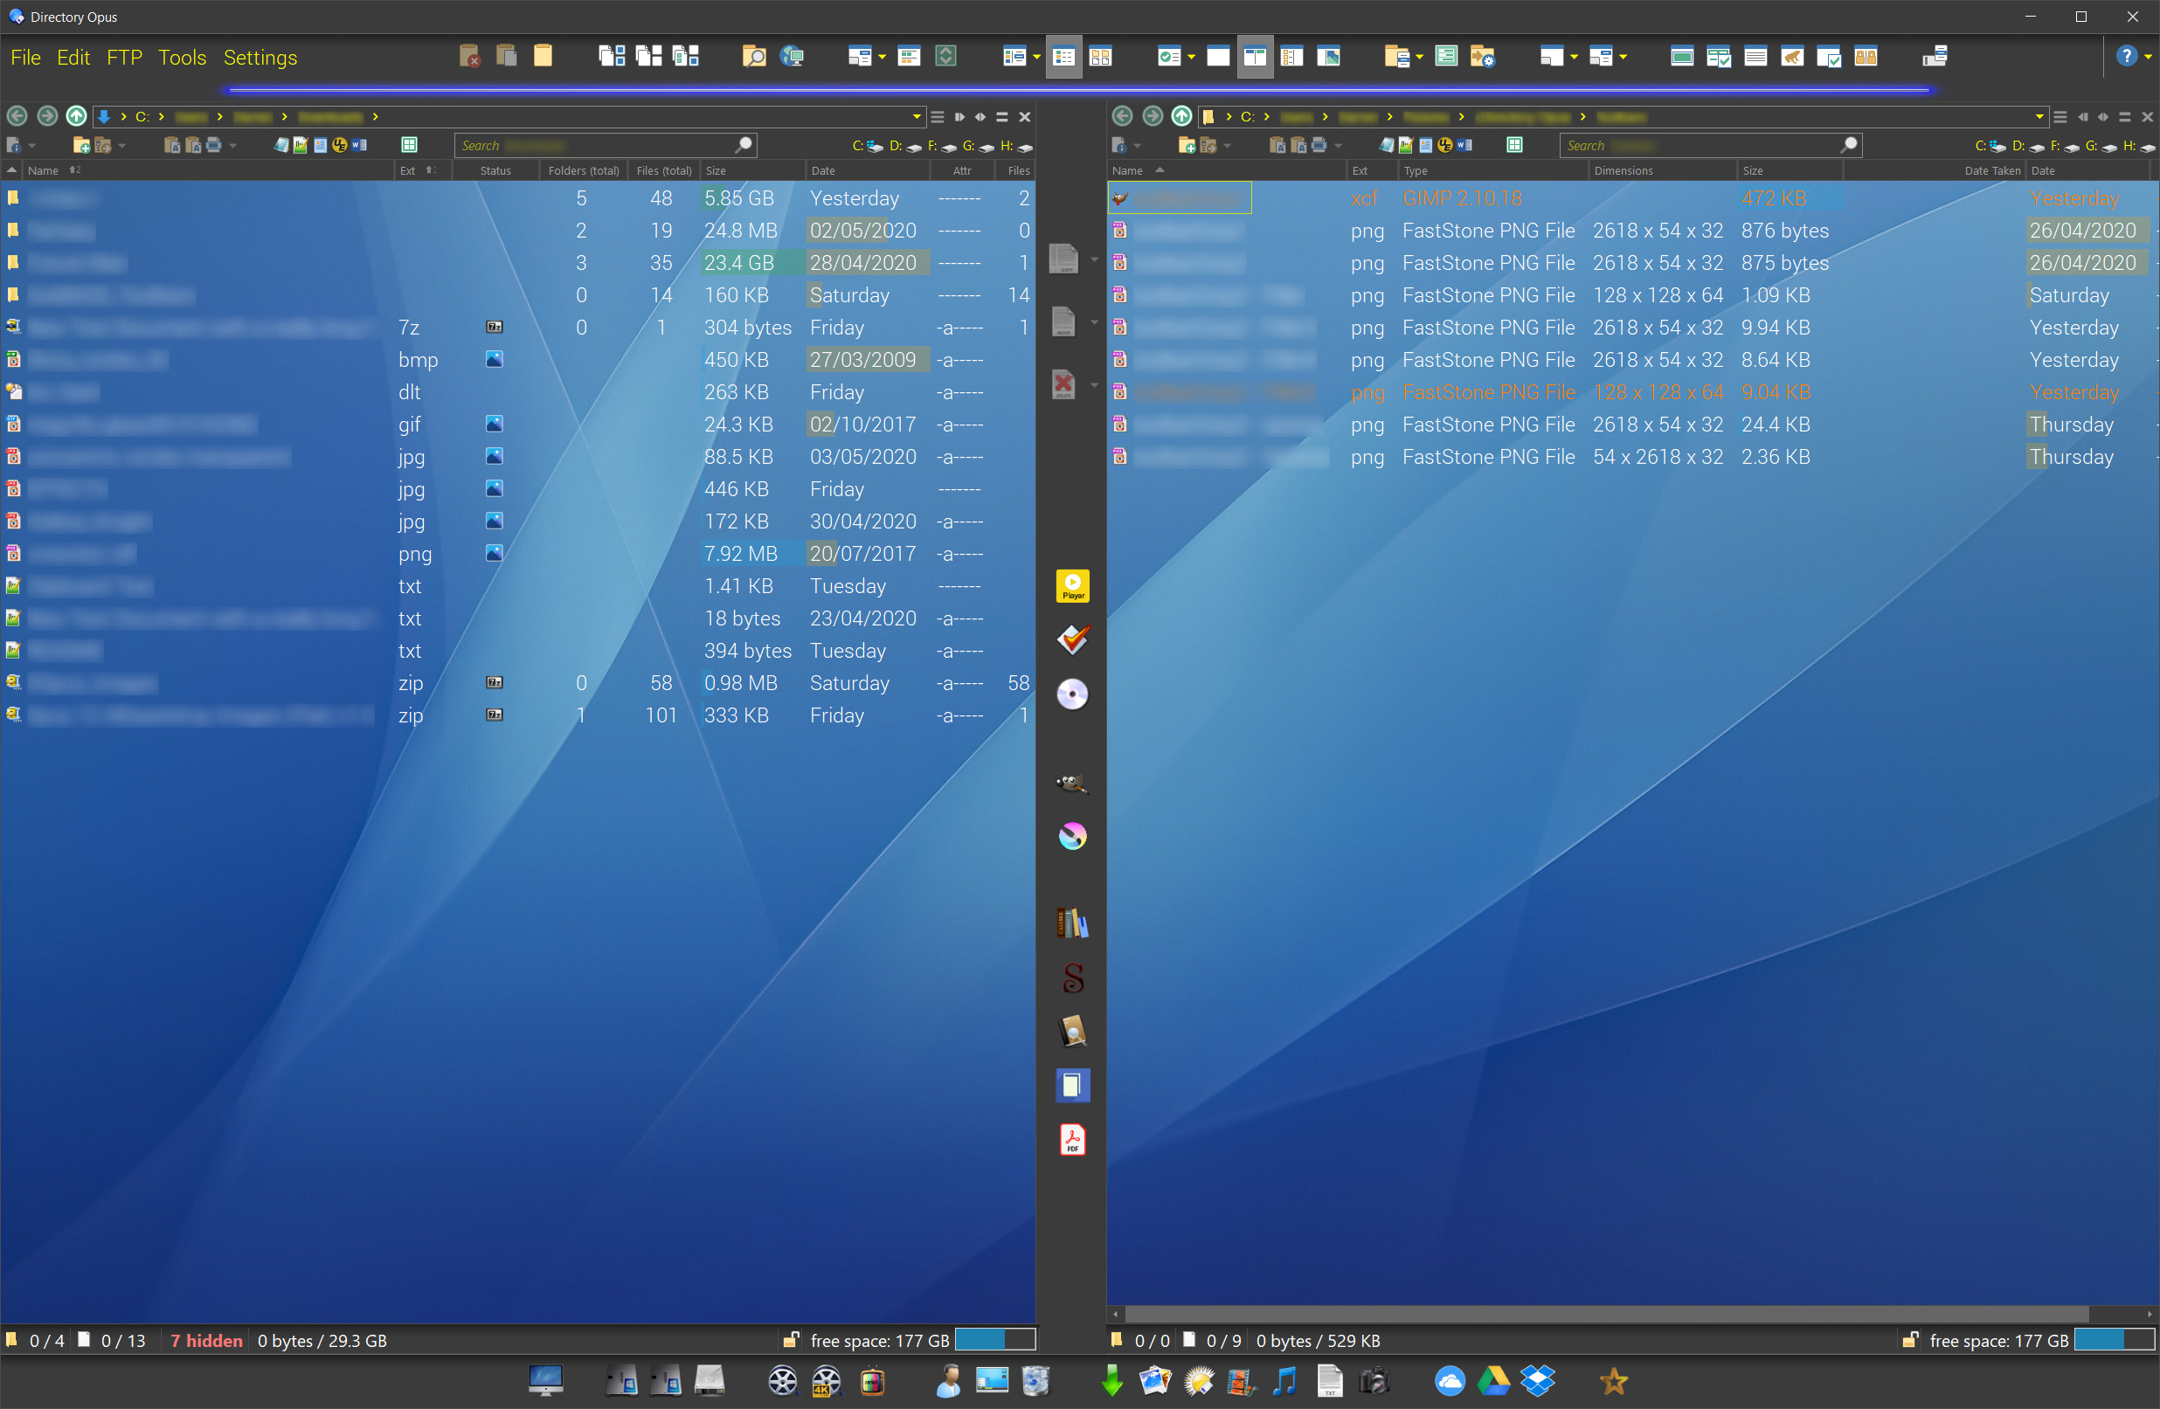This screenshot has width=2160, height=1409.
Task: Toggle the viewer pane layout button
Action: 1329,57
